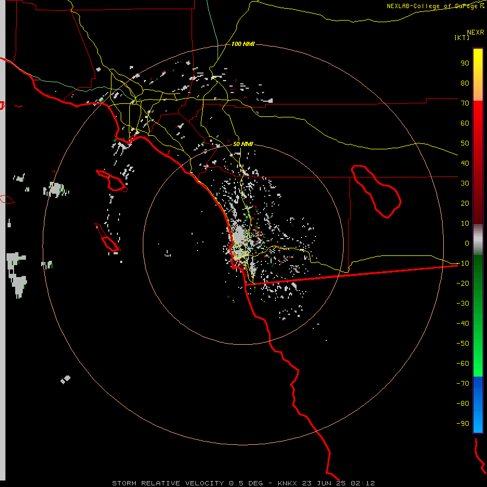Click the "NEXR" label above the scale
The image size is (487, 487).
click(x=475, y=32)
